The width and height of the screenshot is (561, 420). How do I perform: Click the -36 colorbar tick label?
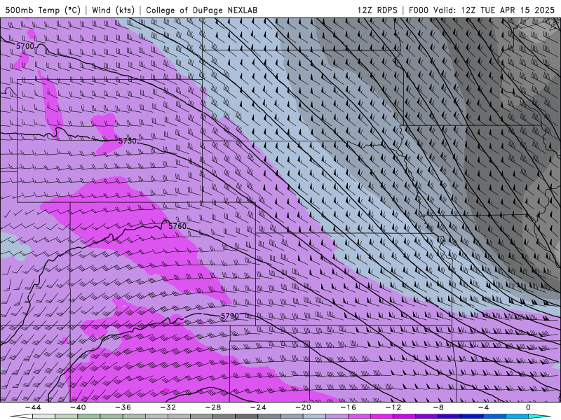tap(123, 407)
